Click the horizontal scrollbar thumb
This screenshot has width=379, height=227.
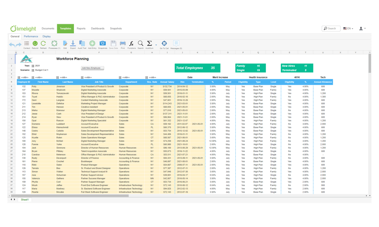click(x=70, y=196)
